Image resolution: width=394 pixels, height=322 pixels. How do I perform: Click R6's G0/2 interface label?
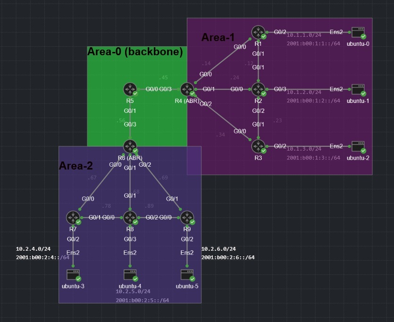coord(145,165)
